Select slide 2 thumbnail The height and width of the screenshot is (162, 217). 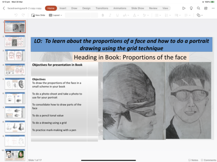click(x=15, y=41)
